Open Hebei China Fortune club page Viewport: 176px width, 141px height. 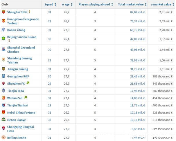21,113
